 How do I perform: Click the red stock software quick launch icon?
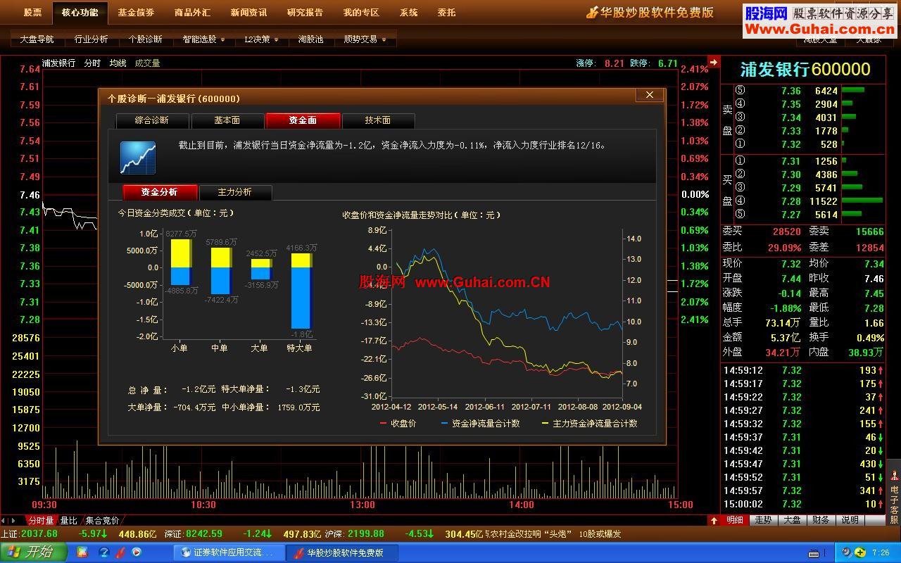[120, 552]
